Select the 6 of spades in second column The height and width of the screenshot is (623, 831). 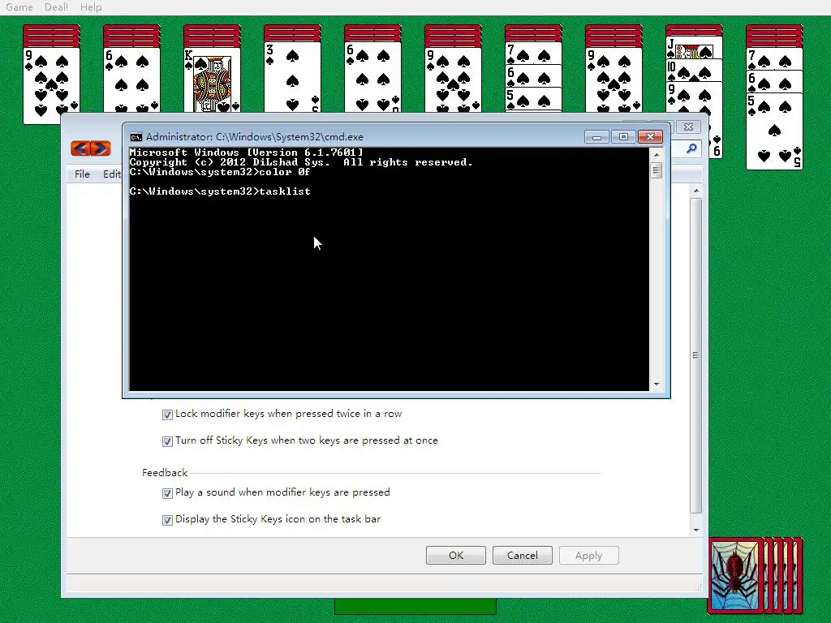point(132,80)
